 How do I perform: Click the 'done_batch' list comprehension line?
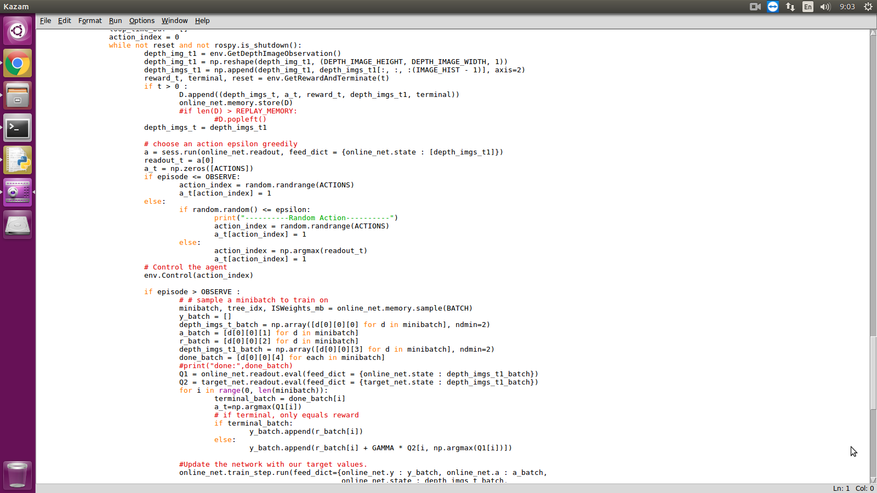282,358
